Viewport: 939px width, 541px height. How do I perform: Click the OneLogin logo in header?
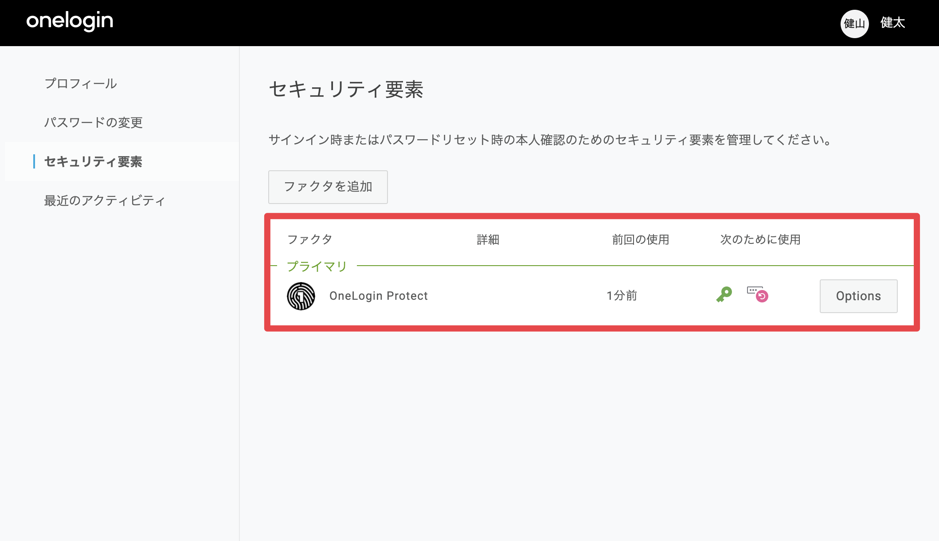coord(70,21)
